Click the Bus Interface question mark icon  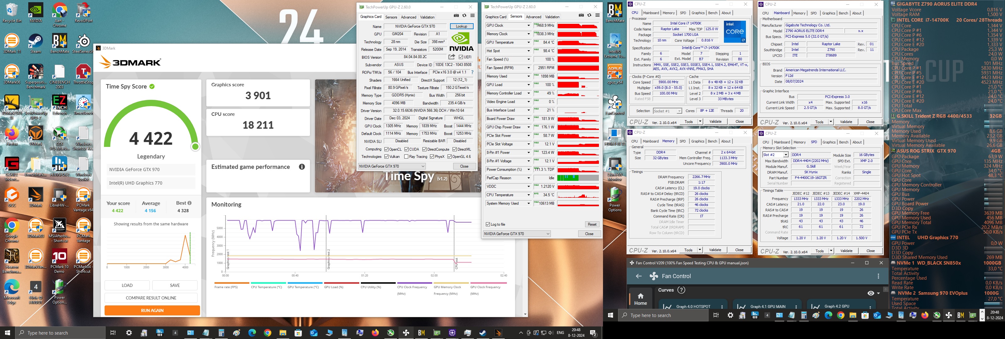tap(472, 72)
